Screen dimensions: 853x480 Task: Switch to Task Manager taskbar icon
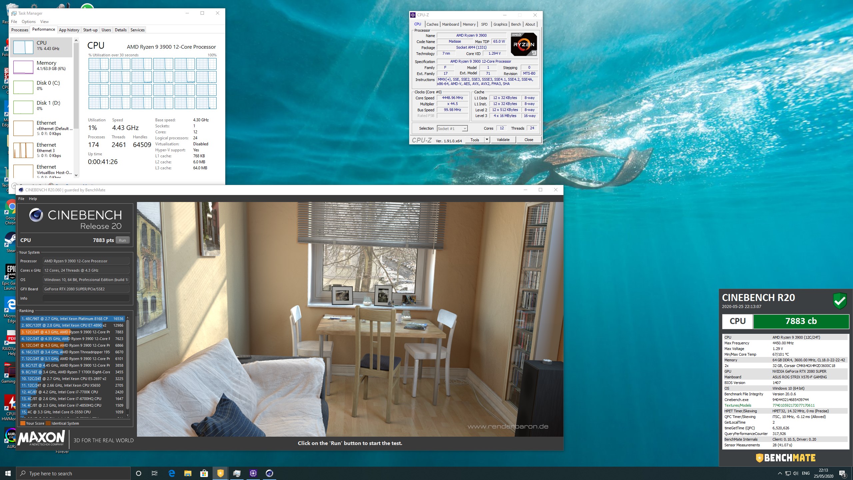coord(237,473)
